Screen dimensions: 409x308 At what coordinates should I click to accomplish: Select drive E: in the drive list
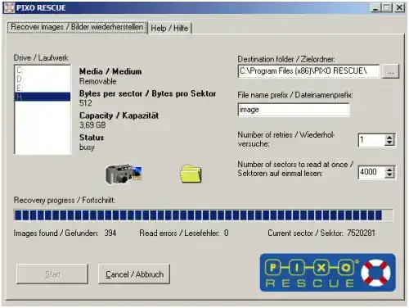pyautogui.click(x=43, y=88)
